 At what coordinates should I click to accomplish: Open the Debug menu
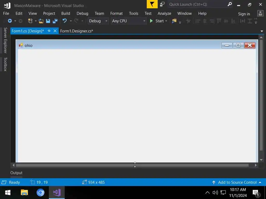[x=82, y=13]
